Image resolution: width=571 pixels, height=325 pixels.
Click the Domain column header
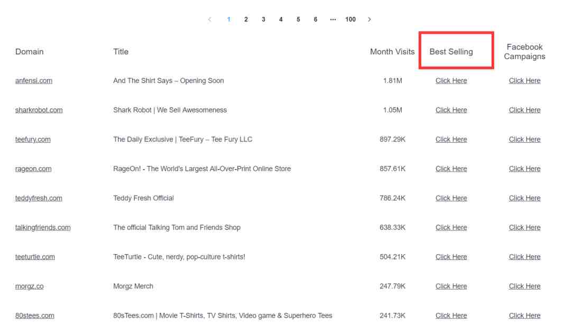(30, 52)
